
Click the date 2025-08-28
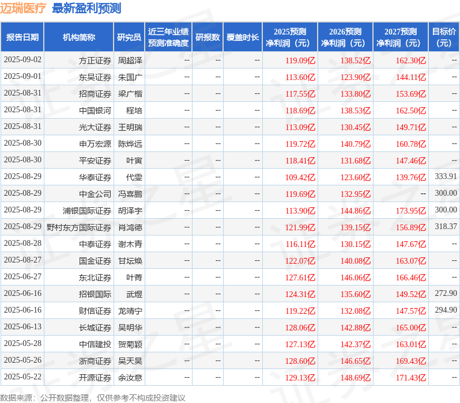pos(22,244)
